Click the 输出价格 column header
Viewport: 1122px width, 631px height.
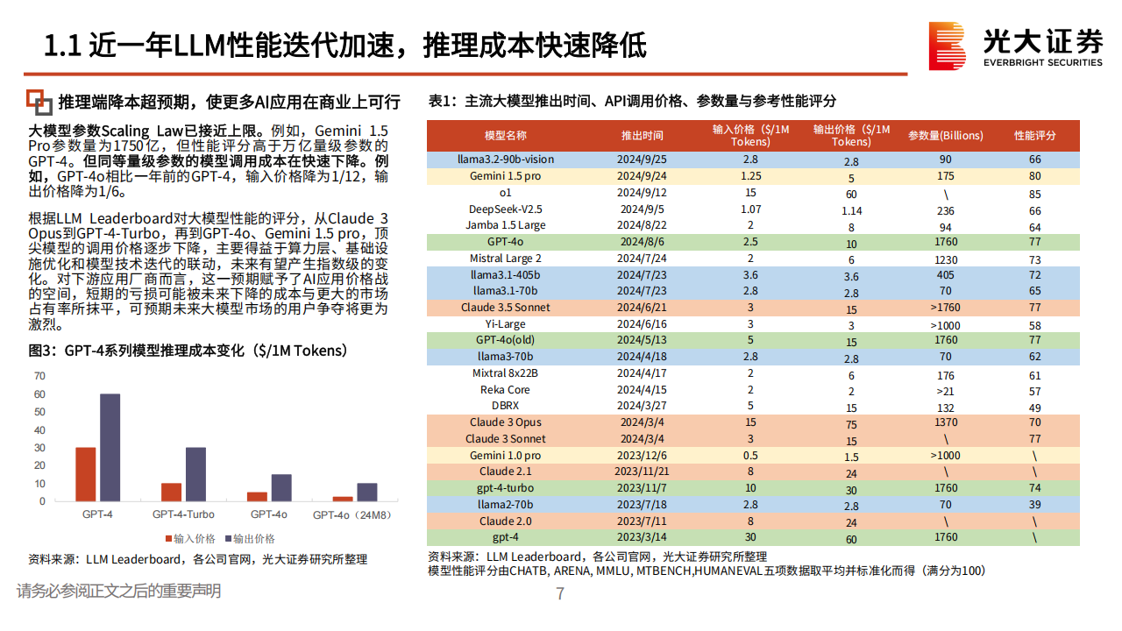click(851, 135)
